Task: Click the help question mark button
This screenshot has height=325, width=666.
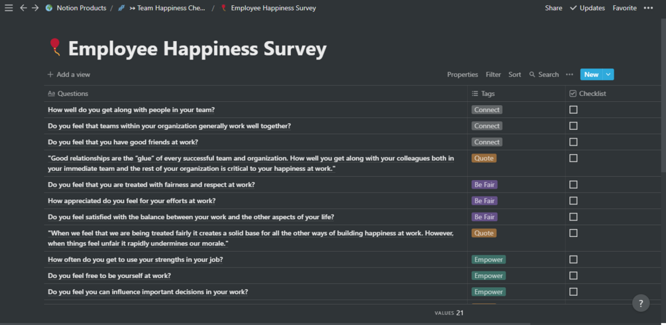Action: pyautogui.click(x=640, y=303)
